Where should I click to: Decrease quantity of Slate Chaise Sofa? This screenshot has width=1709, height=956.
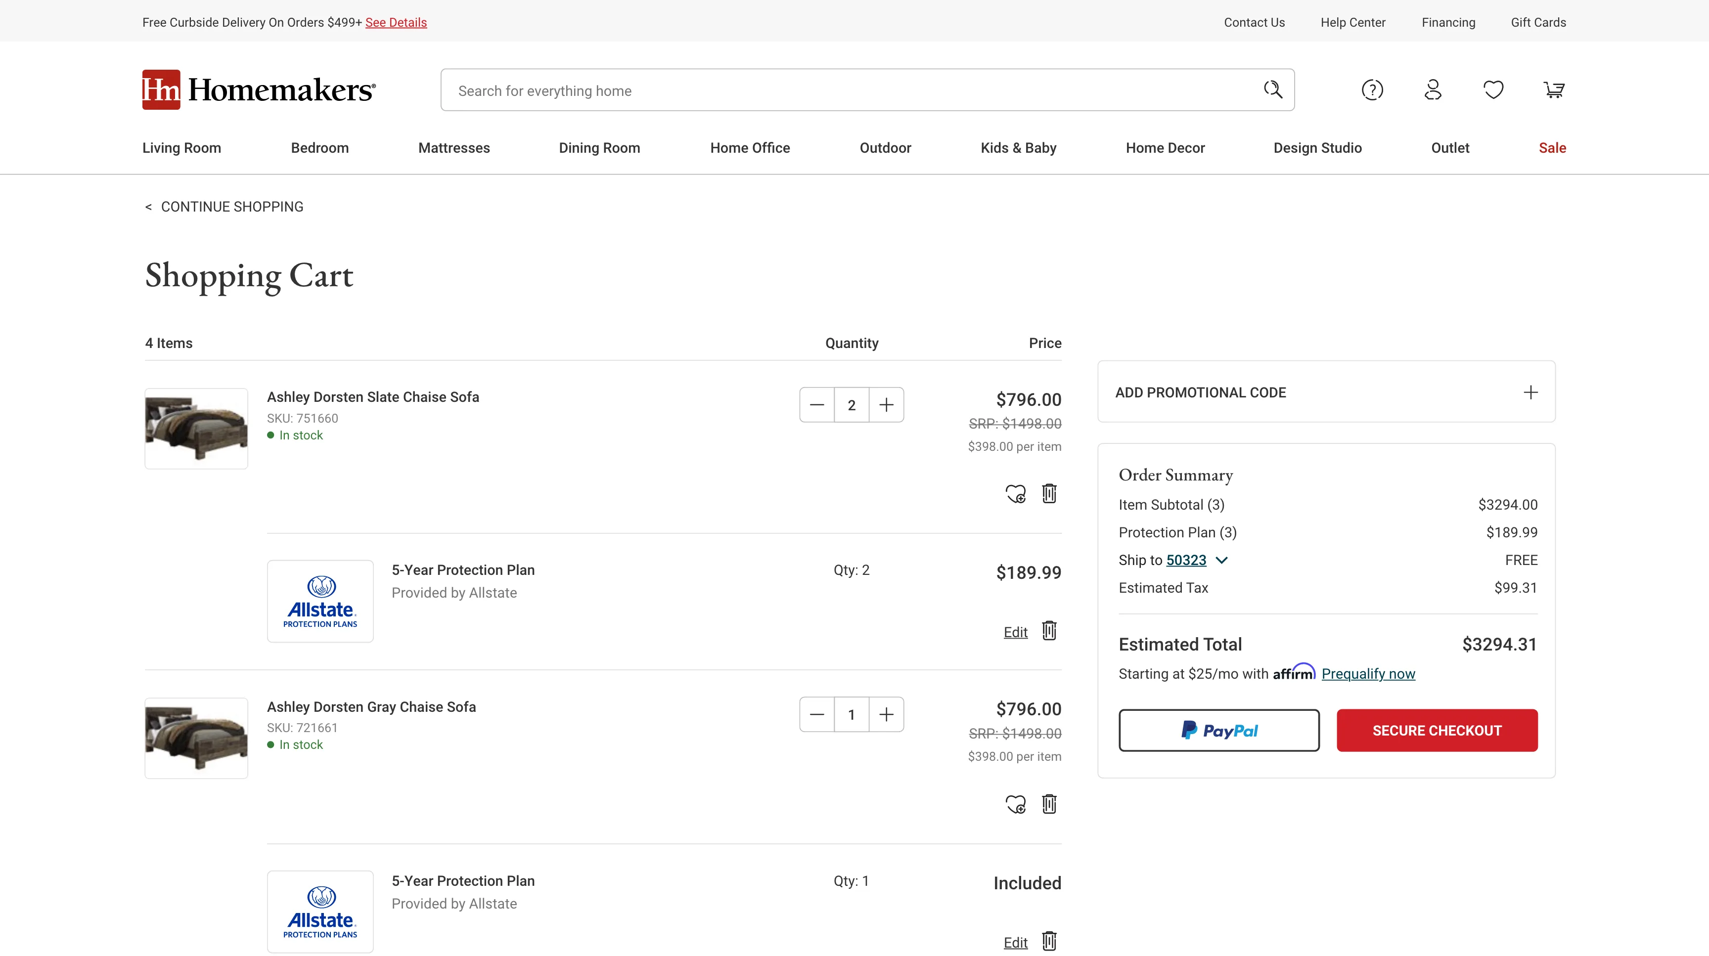817,405
